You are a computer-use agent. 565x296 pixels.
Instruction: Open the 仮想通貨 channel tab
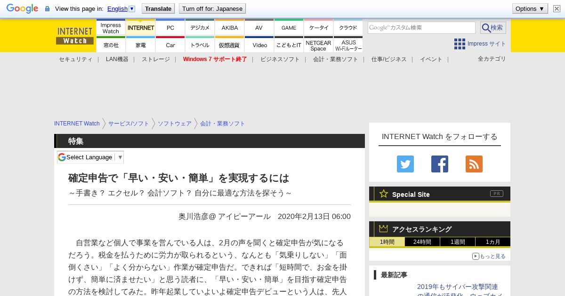[x=230, y=45]
